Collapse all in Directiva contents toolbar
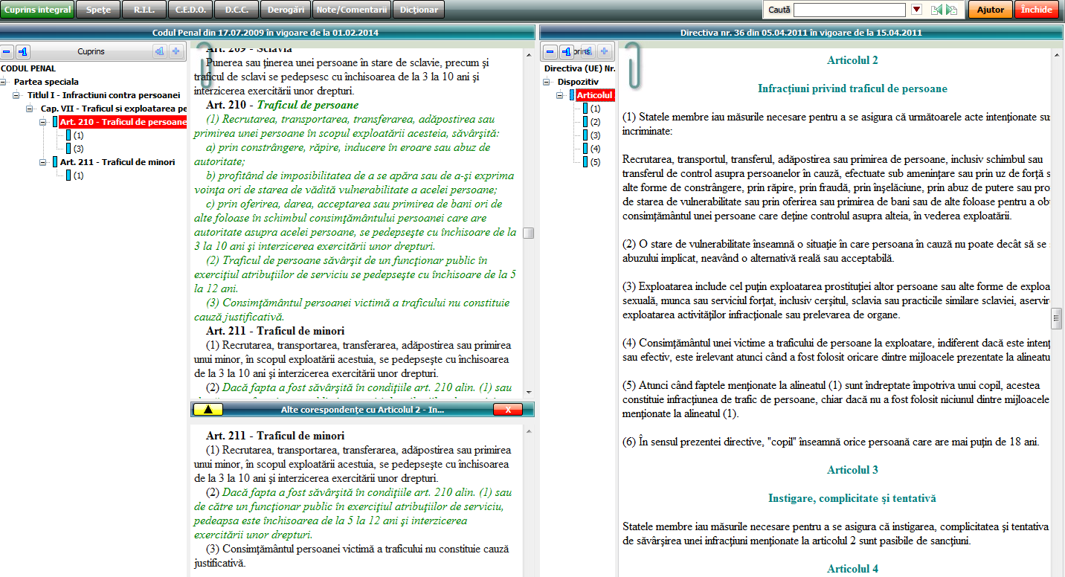Image resolution: width=1065 pixels, height=577 pixels. coord(550,52)
